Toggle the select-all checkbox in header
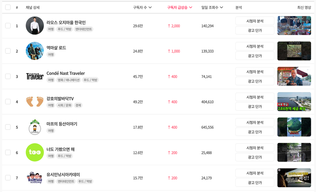316x192 pixels. [x=8, y=7]
